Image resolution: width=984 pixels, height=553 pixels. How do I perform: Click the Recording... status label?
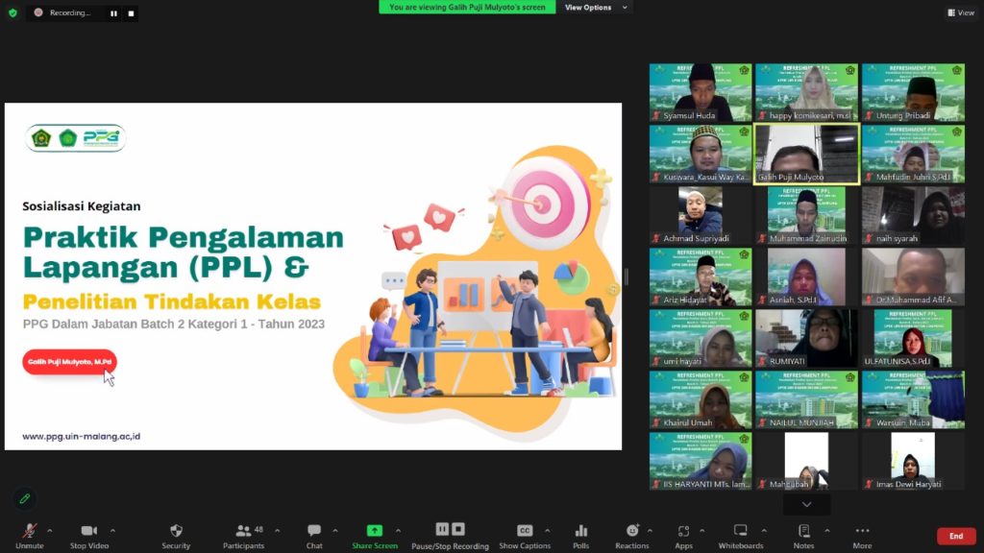click(69, 12)
